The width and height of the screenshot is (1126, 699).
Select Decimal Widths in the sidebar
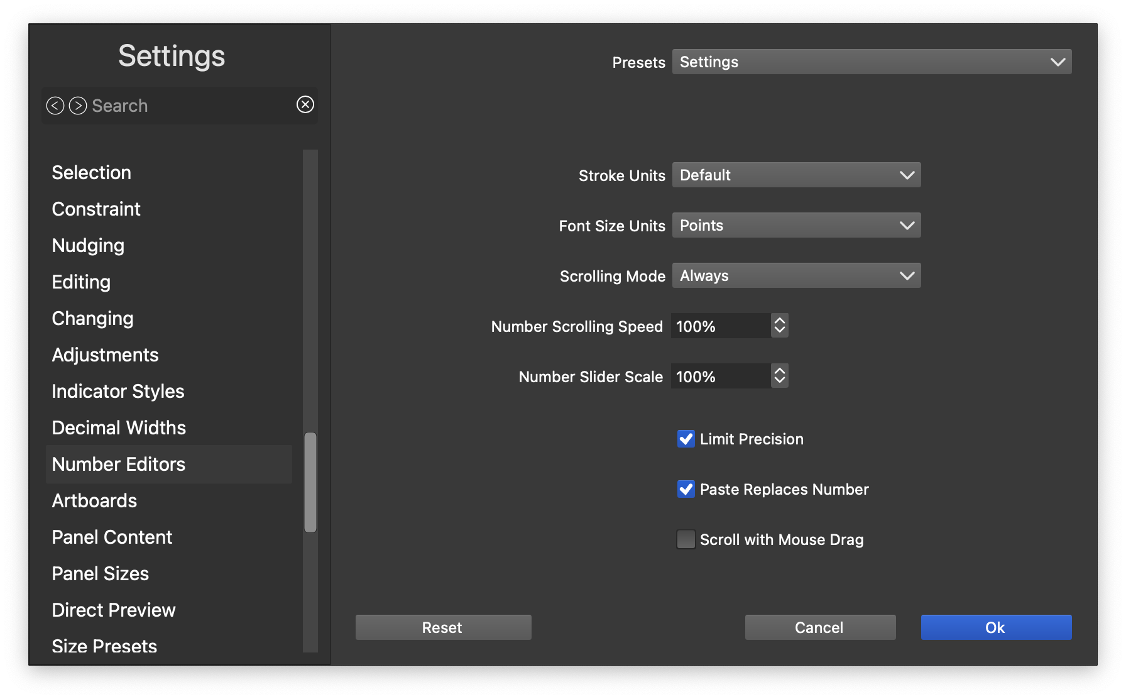tap(119, 427)
